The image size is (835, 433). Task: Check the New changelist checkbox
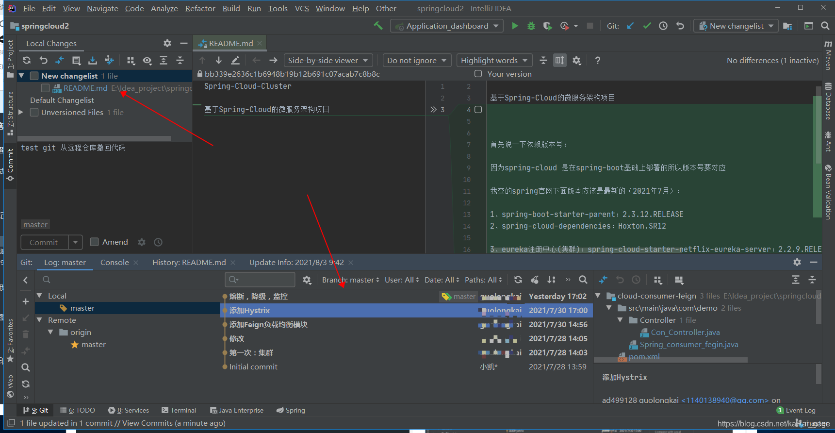pos(34,76)
